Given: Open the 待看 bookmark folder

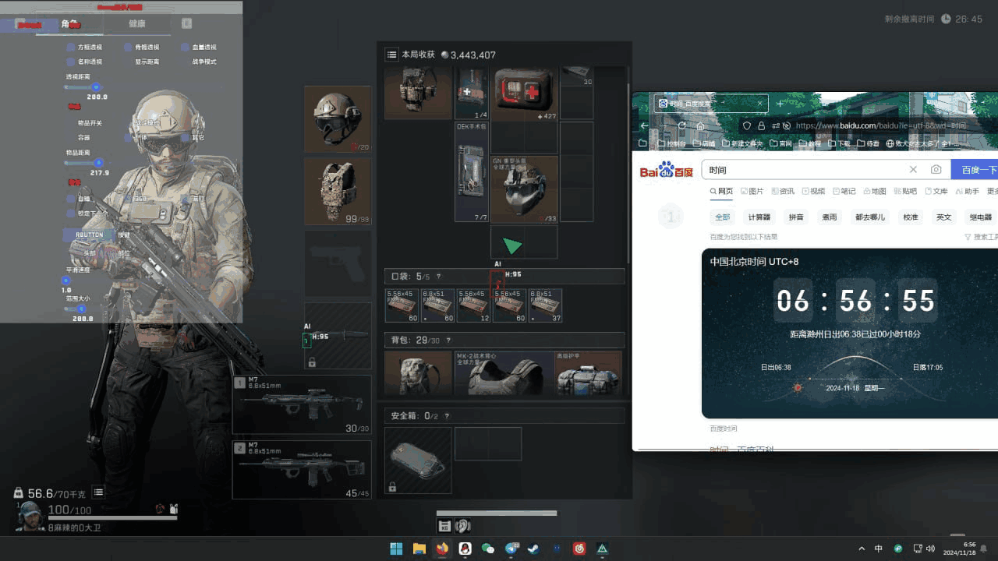Looking at the screenshot, I should (x=869, y=143).
